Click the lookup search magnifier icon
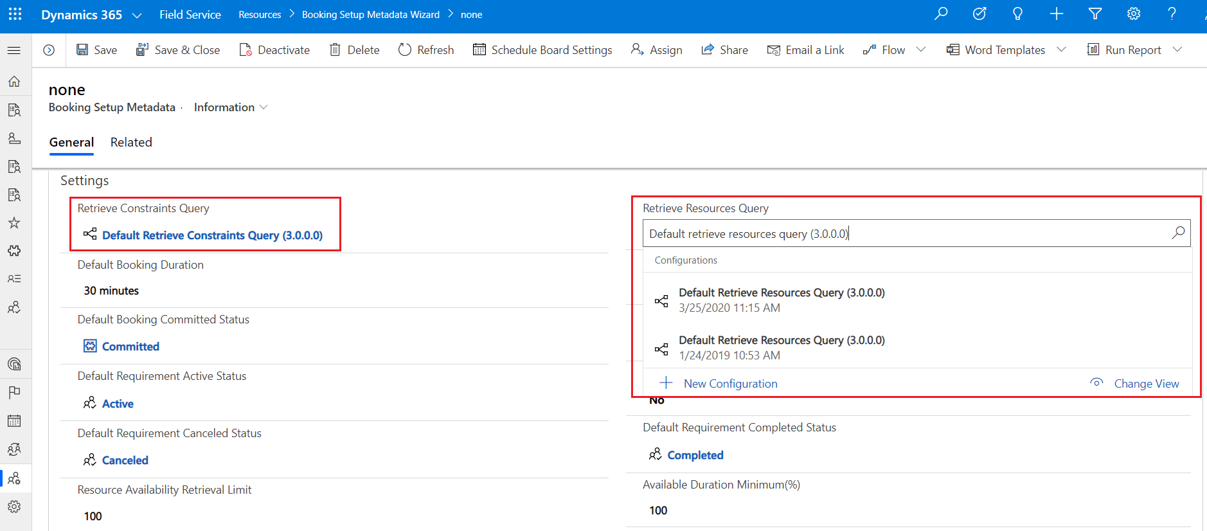 pyautogui.click(x=1178, y=233)
